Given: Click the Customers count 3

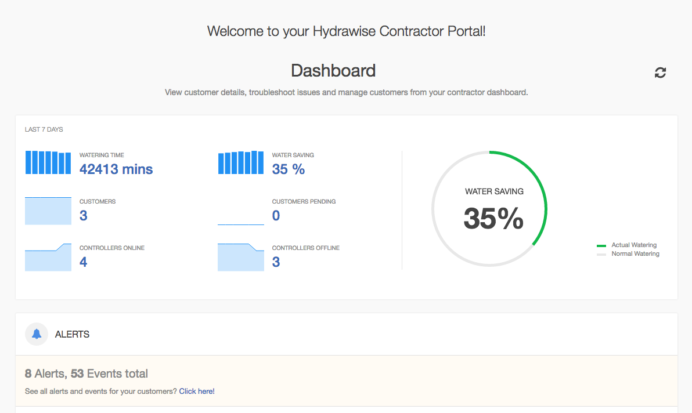Looking at the screenshot, I should (84, 216).
